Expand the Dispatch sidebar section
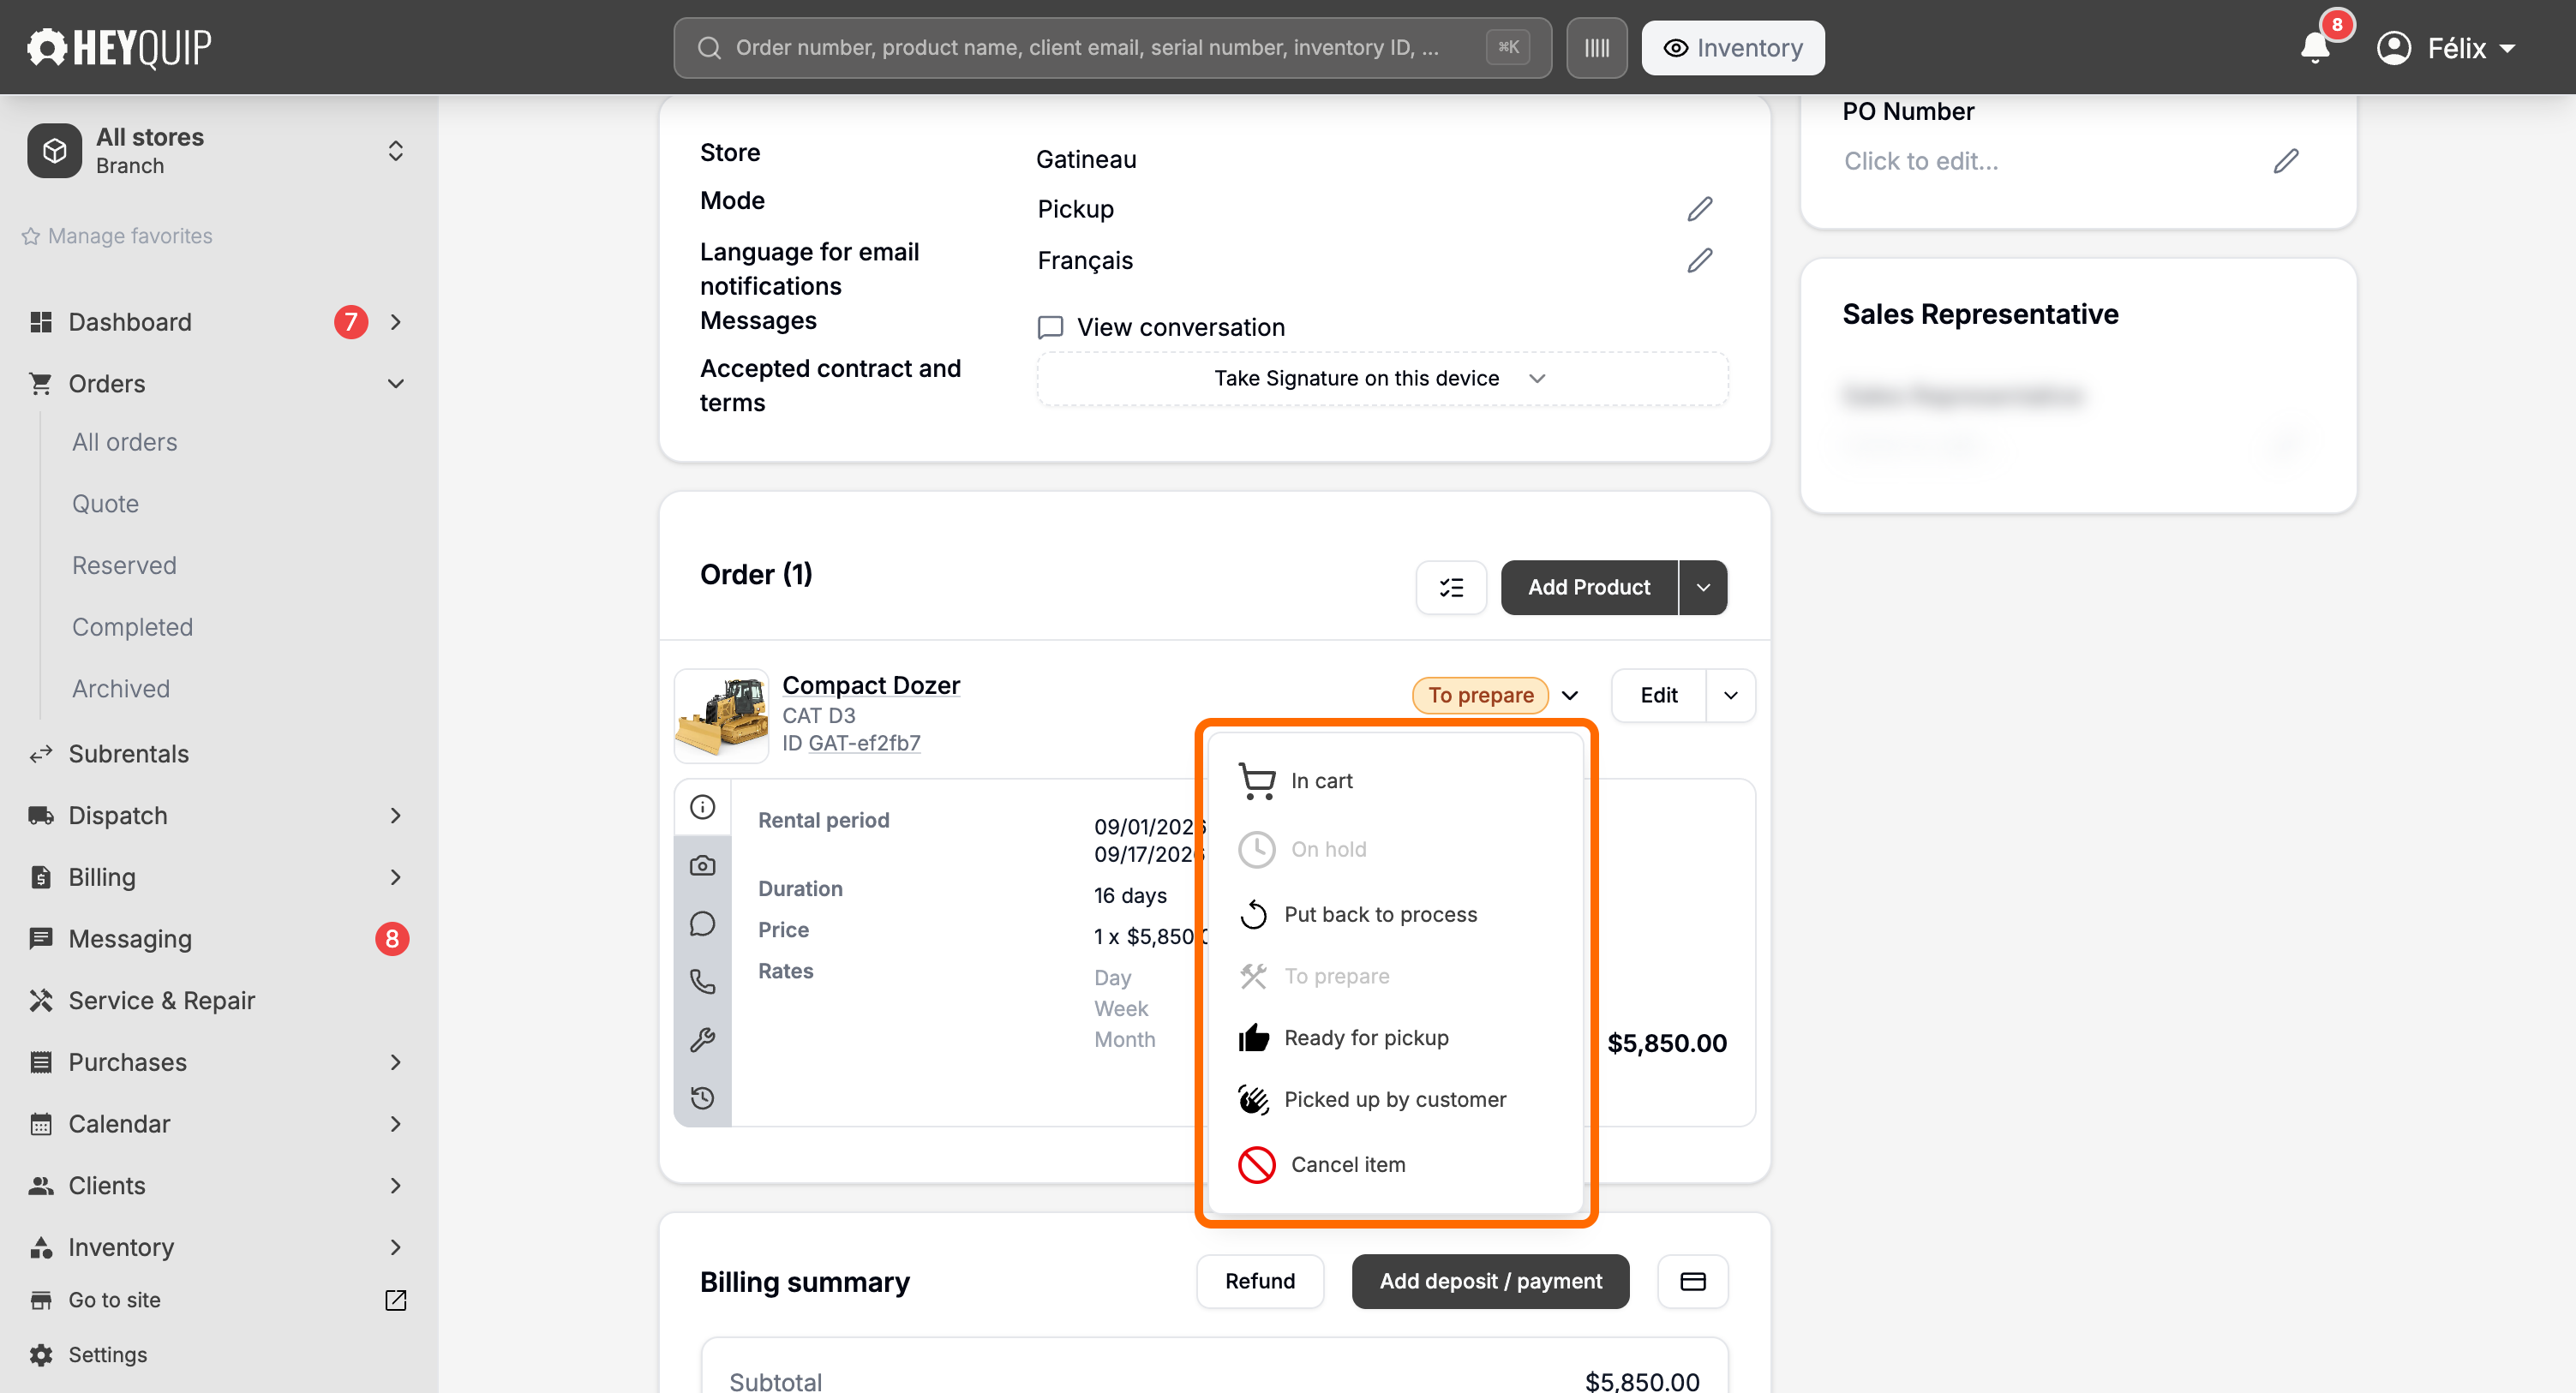The width and height of the screenshot is (2576, 1393). [x=396, y=816]
